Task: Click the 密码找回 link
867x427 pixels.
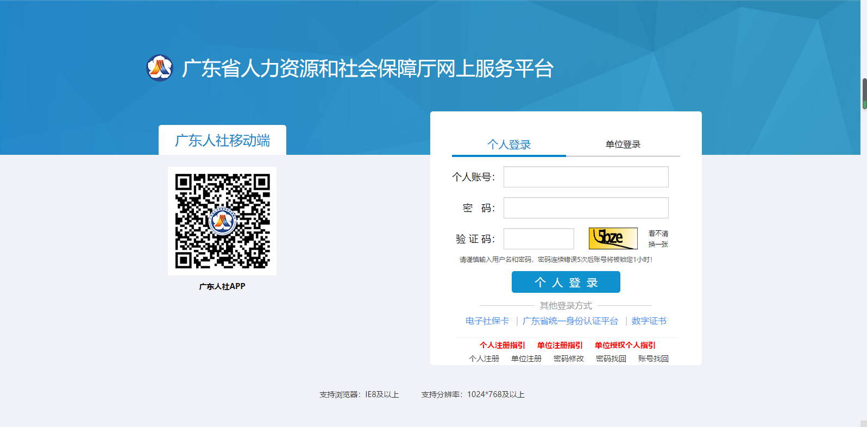Action: pyautogui.click(x=611, y=359)
